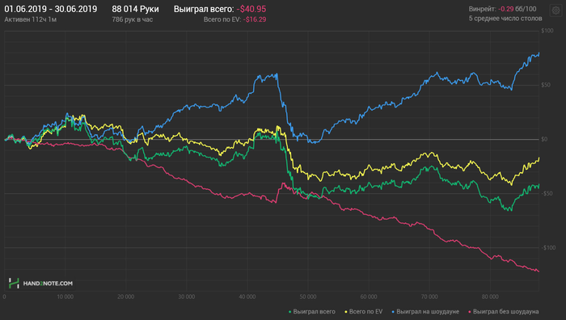Image resolution: width=566 pixels, height=320 pixels.
Task: Click '5 среднее число столов' text
Action: click(505, 19)
